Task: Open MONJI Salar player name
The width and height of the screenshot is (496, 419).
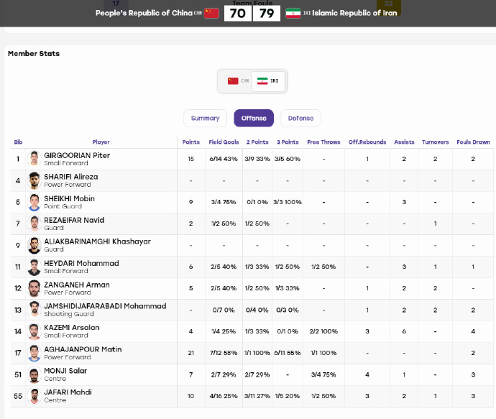Action: [65, 371]
